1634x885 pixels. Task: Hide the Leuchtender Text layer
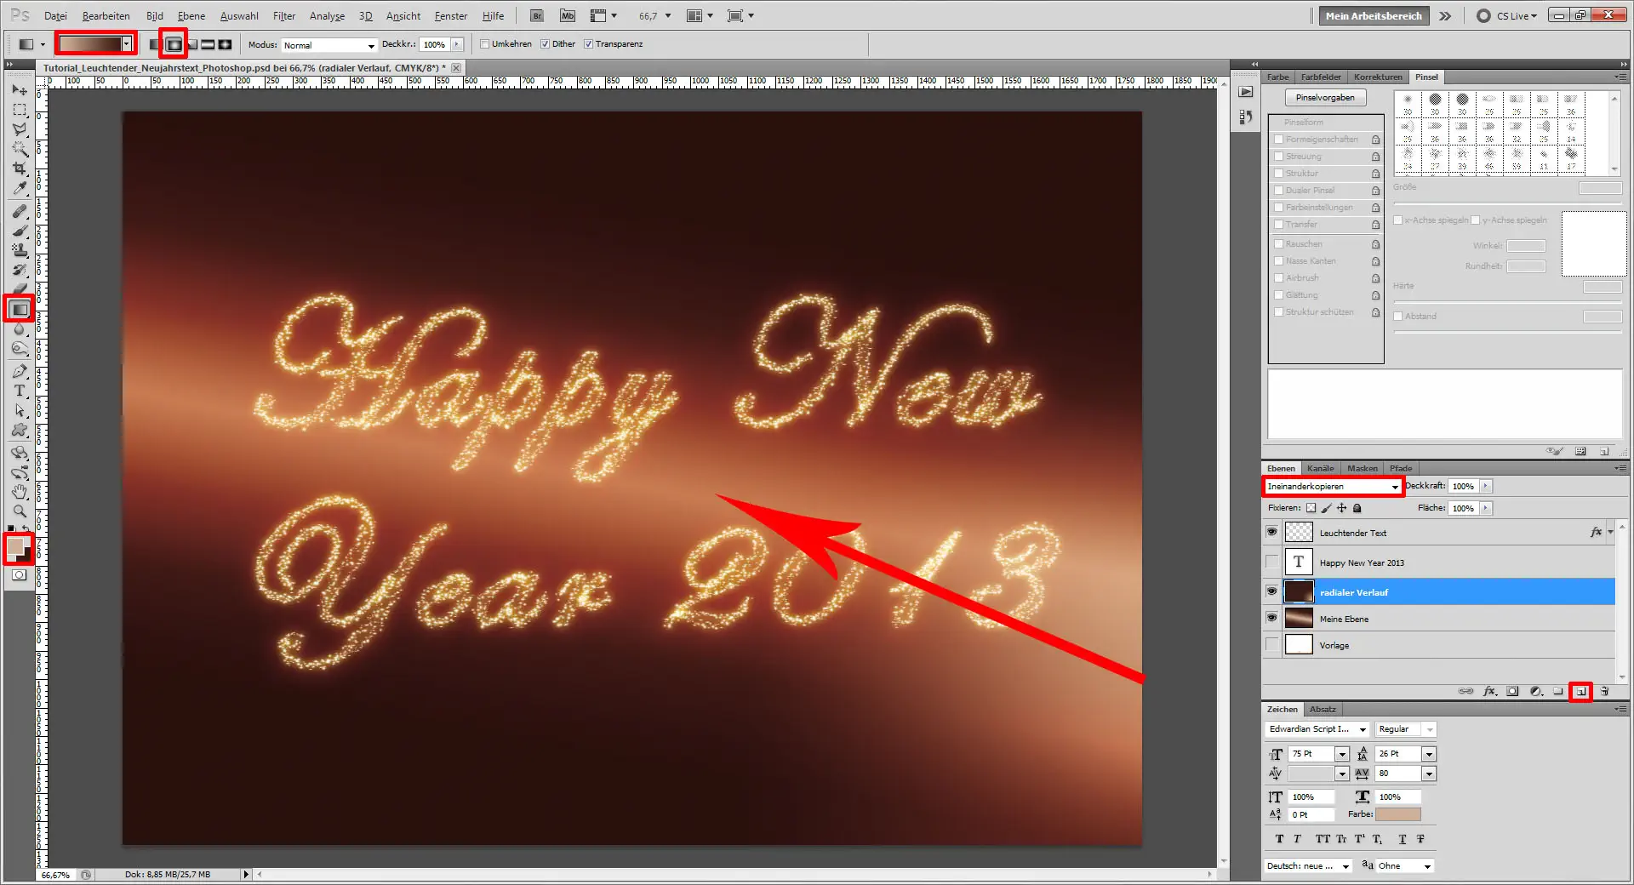coord(1271,532)
